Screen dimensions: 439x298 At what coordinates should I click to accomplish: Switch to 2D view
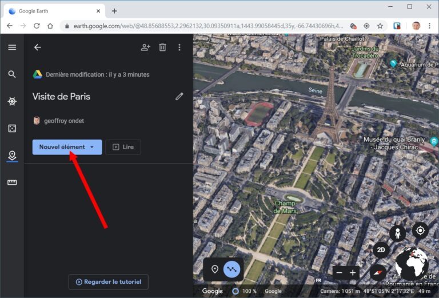(381, 249)
